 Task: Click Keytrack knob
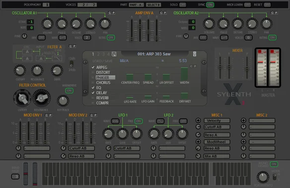(63, 101)
